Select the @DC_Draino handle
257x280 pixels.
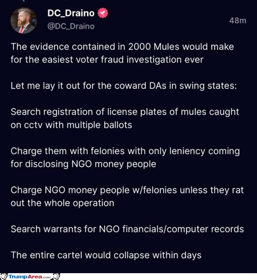(71, 26)
